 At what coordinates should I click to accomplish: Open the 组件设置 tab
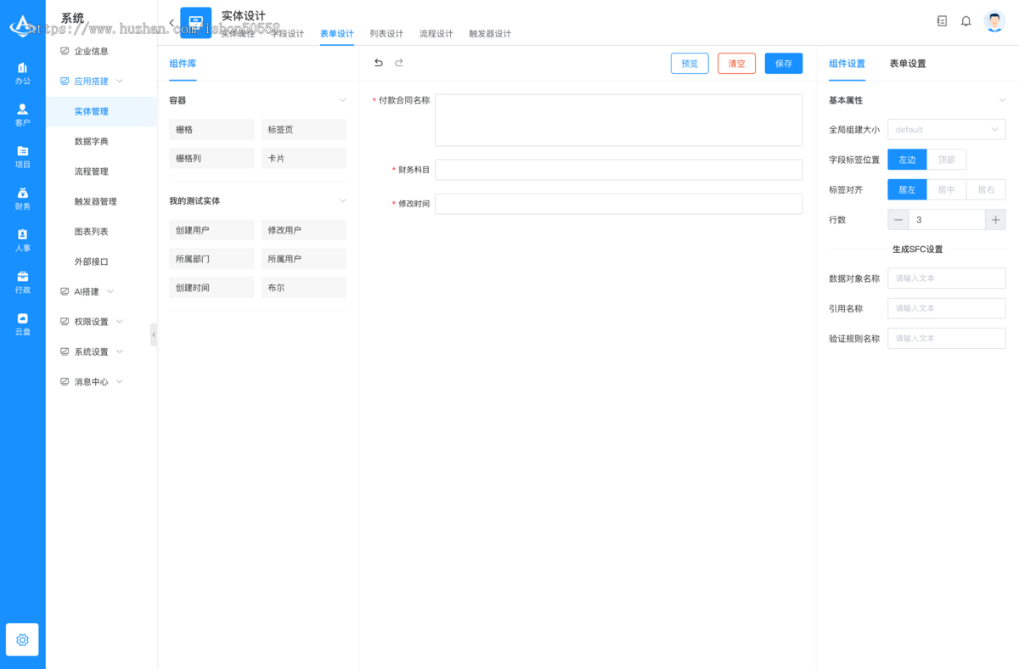point(847,64)
